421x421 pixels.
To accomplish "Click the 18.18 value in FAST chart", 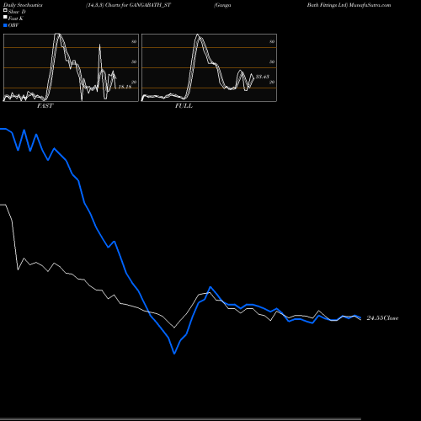I will pyautogui.click(x=125, y=87).
